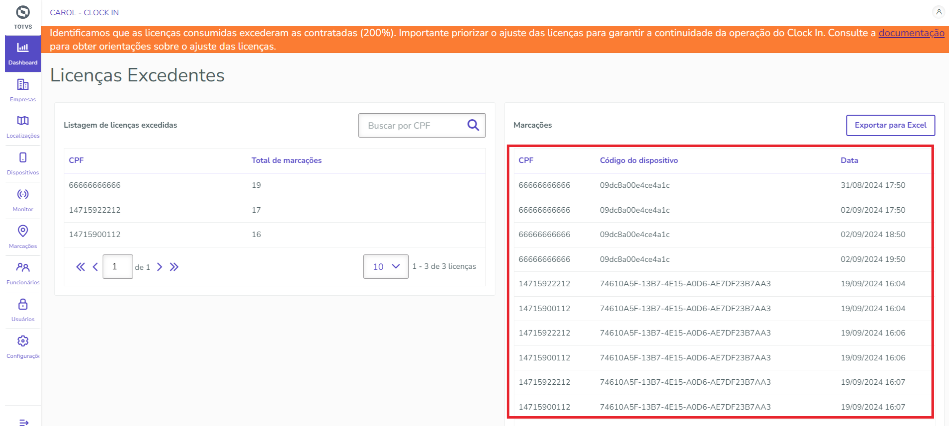Expand the sidebar with arrow icon
Screen dimensions: 949x426
[x=24, y=422]
